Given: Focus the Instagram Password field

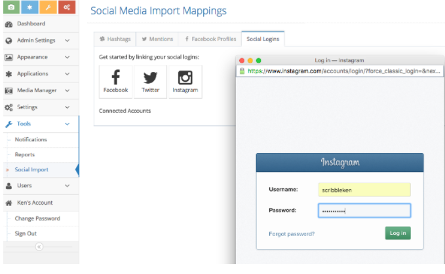Looking at the screenshot, I should 364,211.
